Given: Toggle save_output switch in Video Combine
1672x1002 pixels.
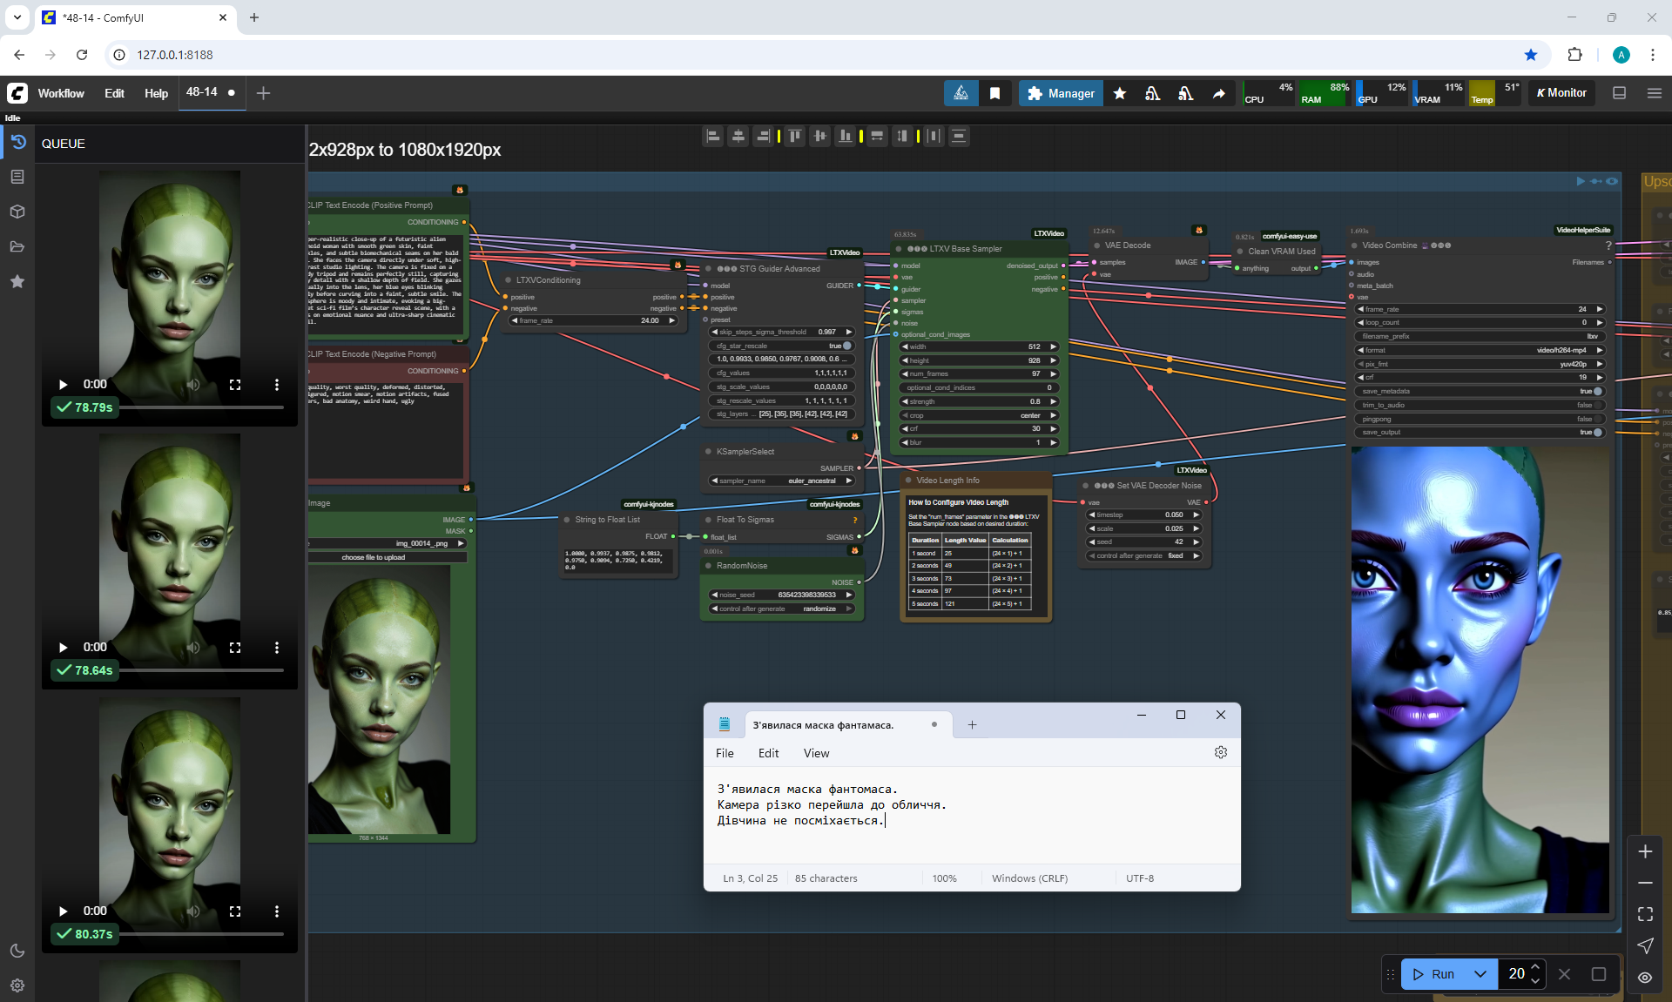Looking at the screenshot, I should [1597, 433].
